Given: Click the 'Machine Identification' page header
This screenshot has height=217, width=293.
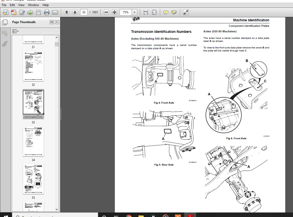Looking at the screenshot, I should 251,20.
